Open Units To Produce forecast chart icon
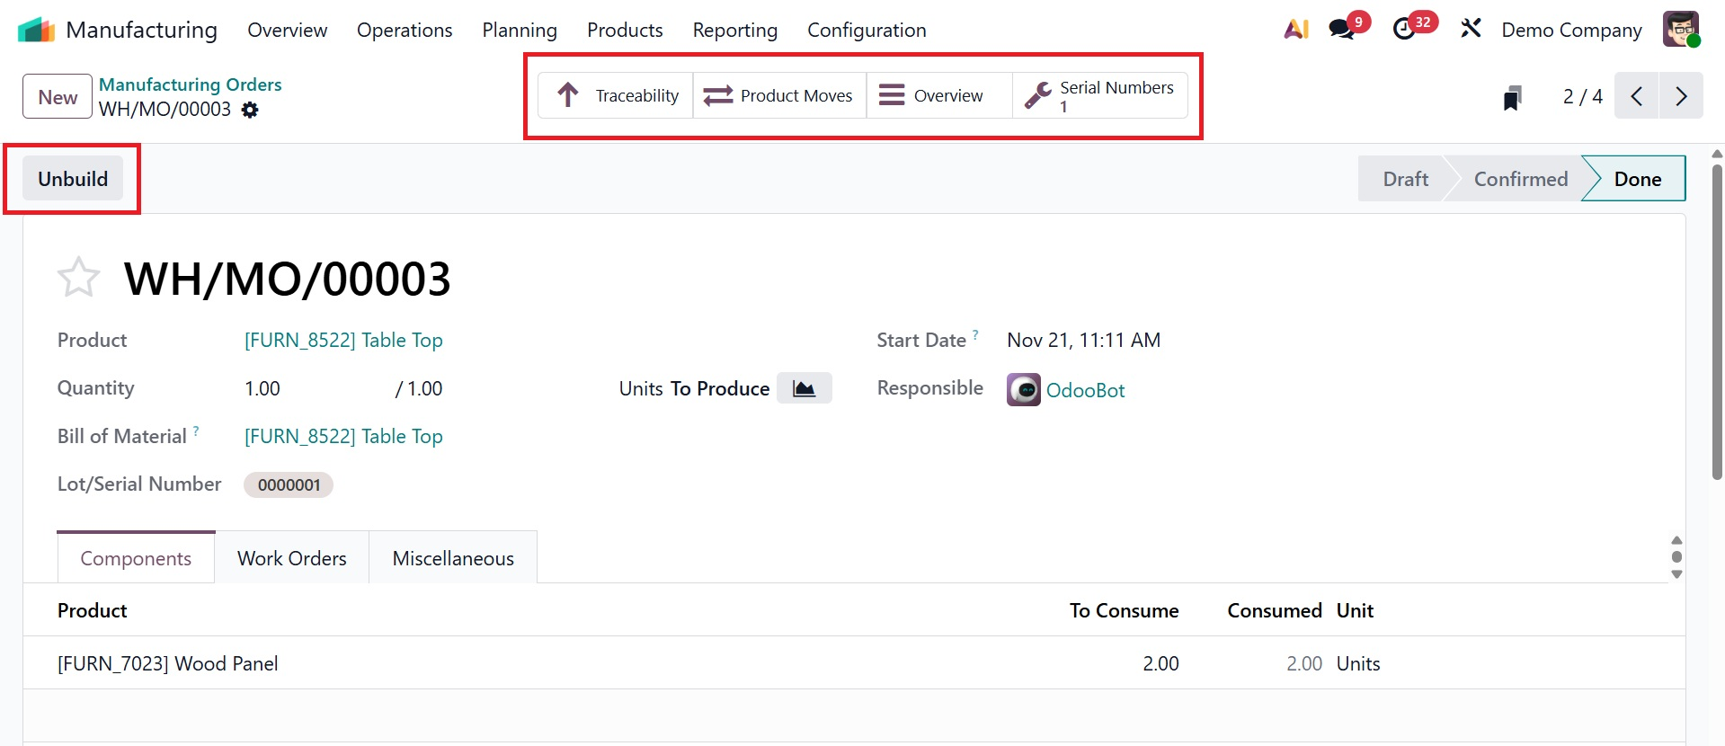Viewport: 1725px width, 746px height. [x=804, y=388]
